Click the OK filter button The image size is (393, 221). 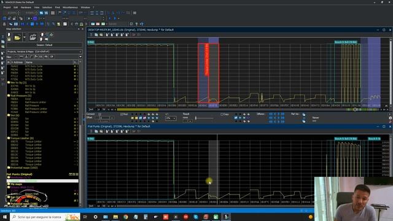[52, 56]
